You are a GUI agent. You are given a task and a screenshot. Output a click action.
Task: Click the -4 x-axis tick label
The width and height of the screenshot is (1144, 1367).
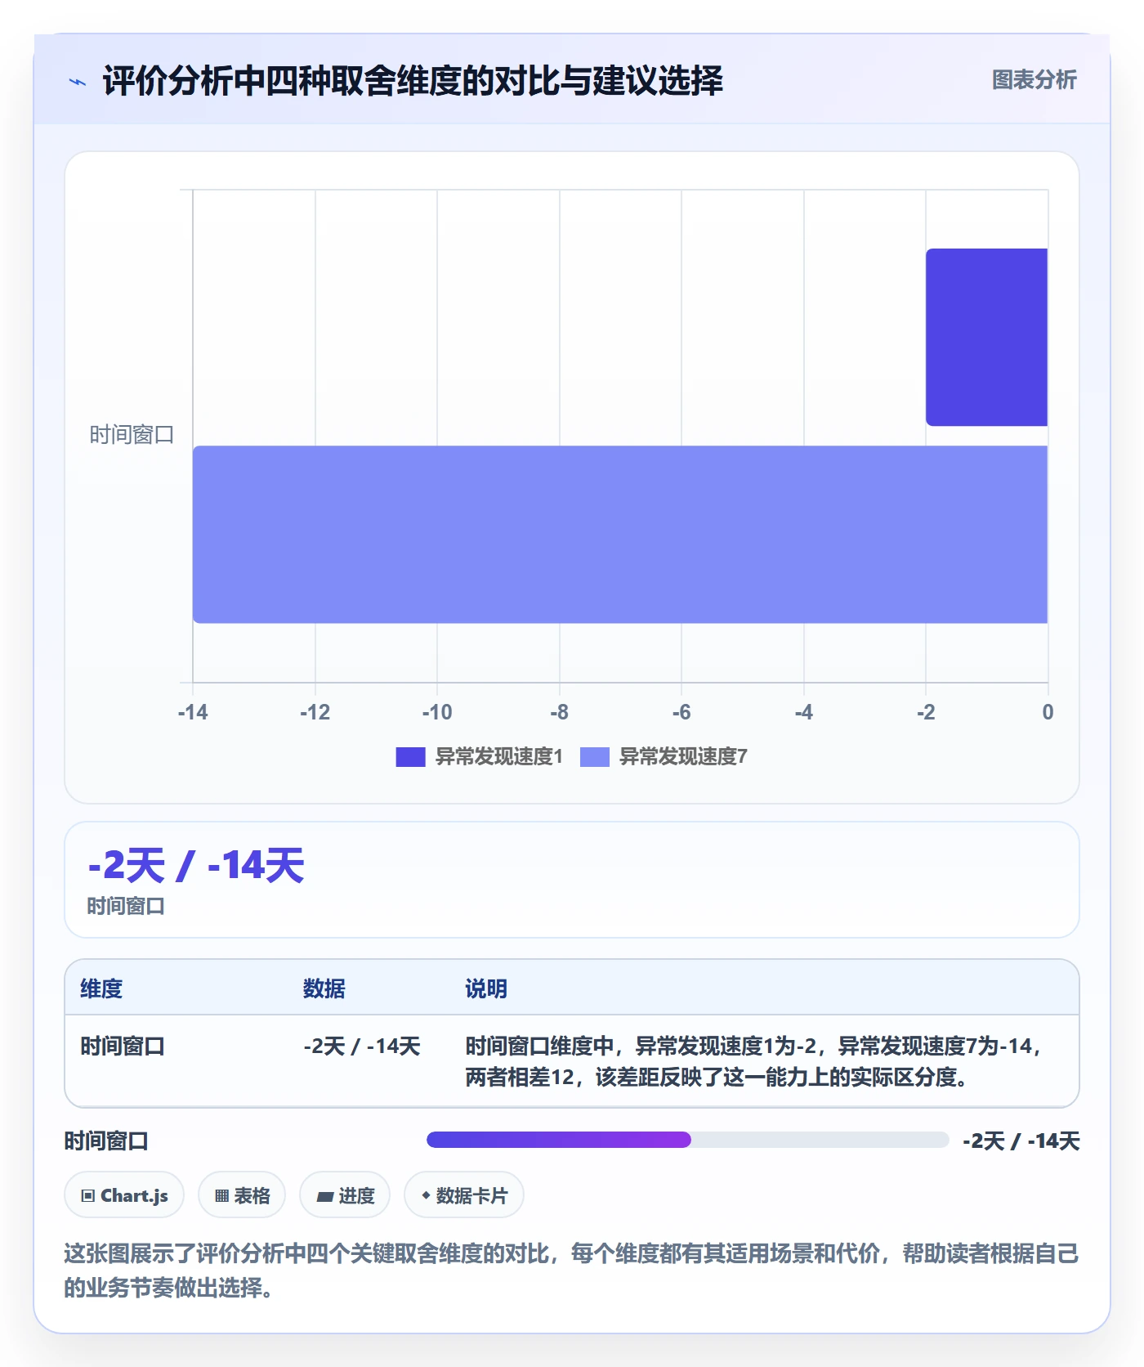[803, 712]
